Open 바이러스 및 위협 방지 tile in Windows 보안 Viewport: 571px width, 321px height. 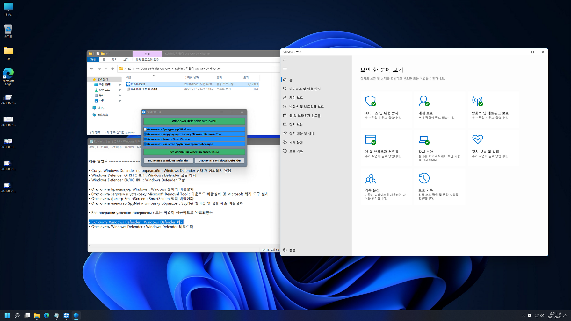point(386,109)
